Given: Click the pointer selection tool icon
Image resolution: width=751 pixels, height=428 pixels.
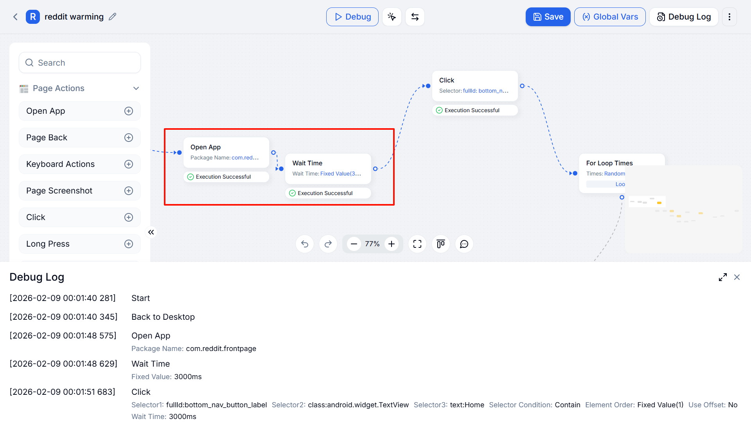Looking at the screenshot, I should [392, 17].
